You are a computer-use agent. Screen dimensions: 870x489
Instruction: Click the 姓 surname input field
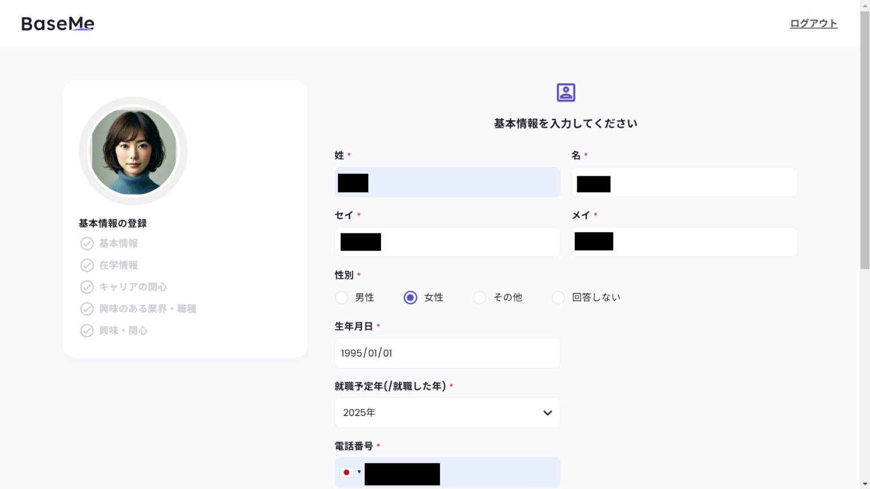pos(447,182)
